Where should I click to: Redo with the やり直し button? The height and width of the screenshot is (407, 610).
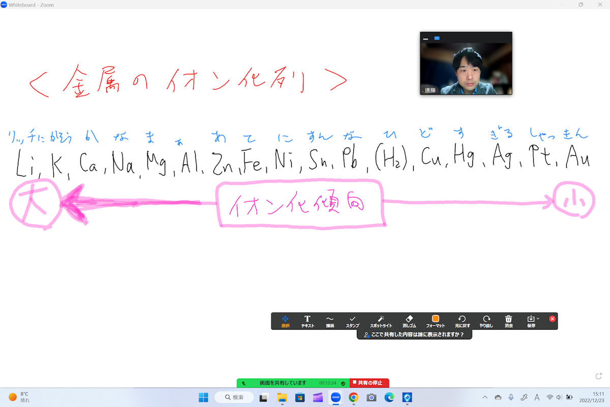486,321
